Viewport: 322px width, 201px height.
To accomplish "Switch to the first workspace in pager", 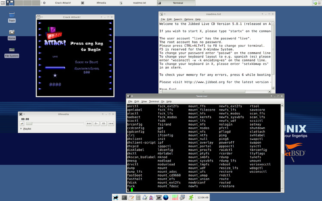I will click(10, 3).
